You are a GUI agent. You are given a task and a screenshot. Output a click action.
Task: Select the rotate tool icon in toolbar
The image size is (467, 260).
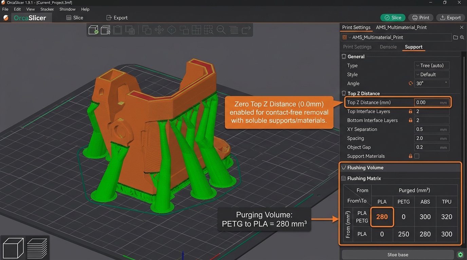(171, 30)
